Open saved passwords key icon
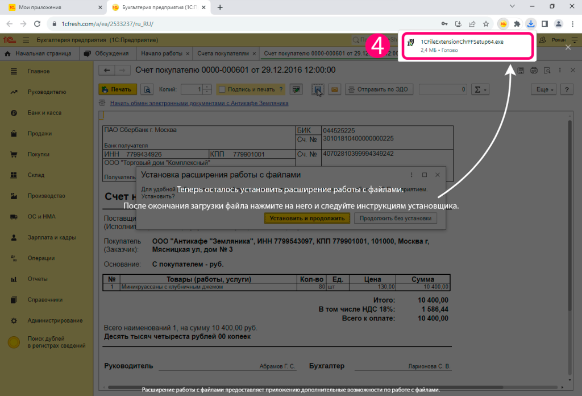Screen dimensions: 582x396 click(x=444, y=24)
